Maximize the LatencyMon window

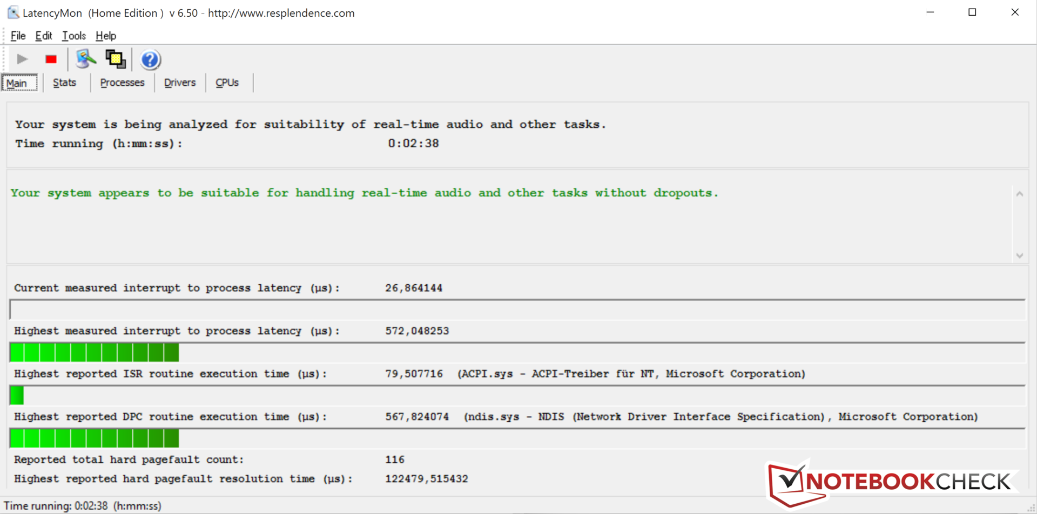[972, 12]
